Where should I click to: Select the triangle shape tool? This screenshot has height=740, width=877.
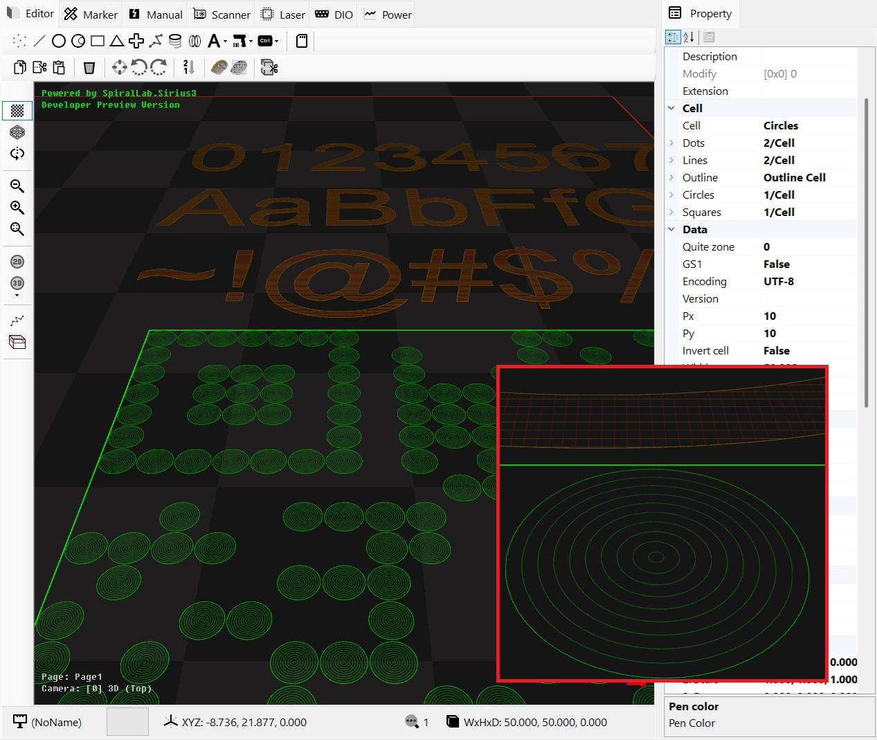tap(117, 42)
